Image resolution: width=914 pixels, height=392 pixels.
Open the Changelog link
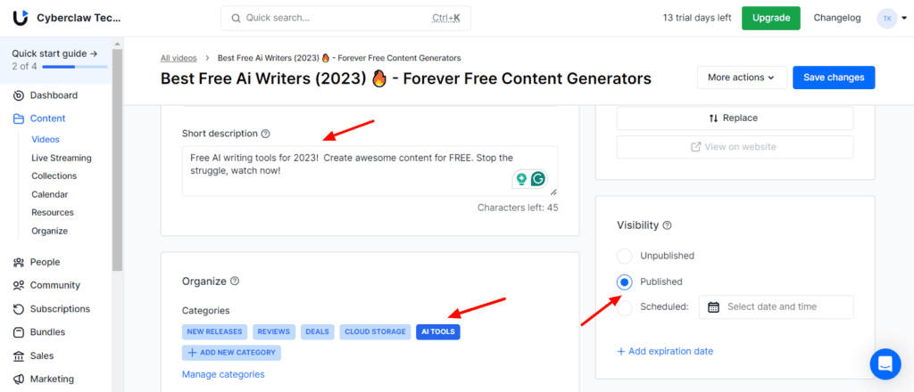coord(837,18)
